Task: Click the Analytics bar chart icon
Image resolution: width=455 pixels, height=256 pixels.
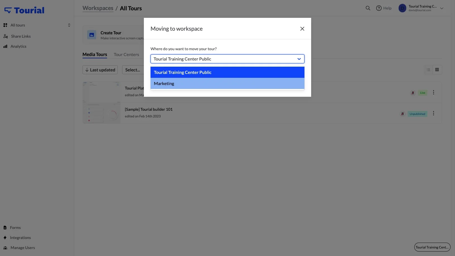Action: pos(5,46)
